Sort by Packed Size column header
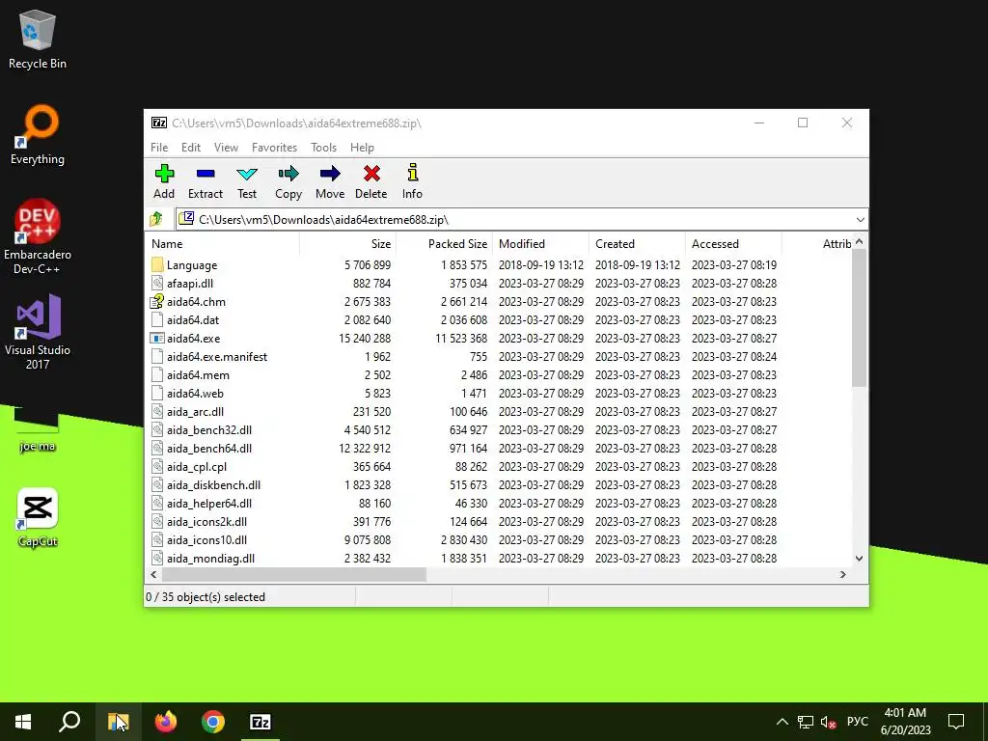The width and height of the screenshot is (988, 741). point(444,244)
